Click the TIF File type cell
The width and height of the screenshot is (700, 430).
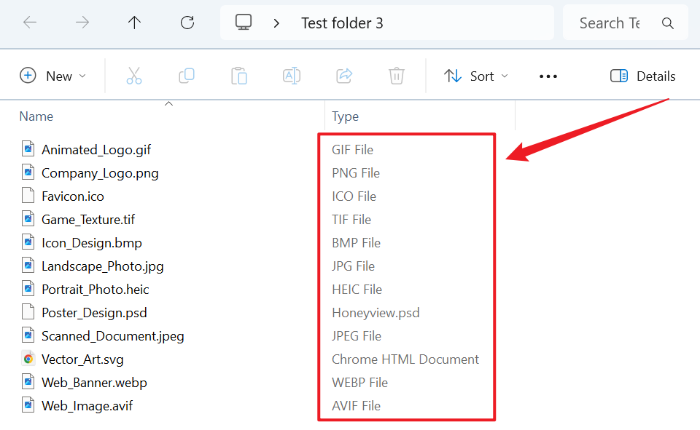click(x=351, y=219)
